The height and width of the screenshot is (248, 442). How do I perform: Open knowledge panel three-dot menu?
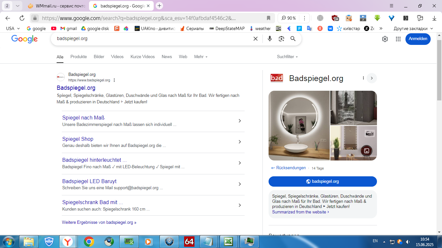pyautogui.click(x=363, y=78)
